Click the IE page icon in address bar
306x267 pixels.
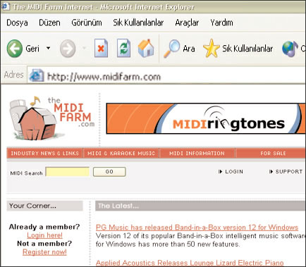37,75
